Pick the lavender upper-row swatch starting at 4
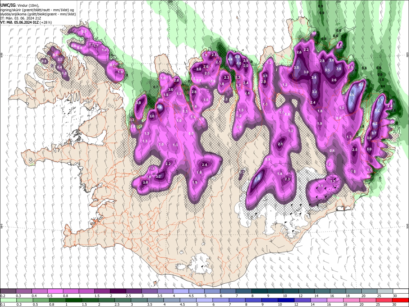The width and height of the screenshot is (409, 307). click(180, 291)
